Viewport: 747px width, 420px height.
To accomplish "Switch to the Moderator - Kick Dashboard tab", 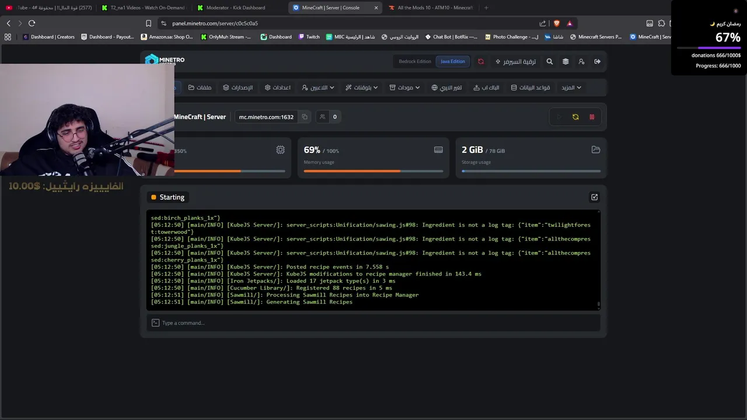I will click(236, 8).
